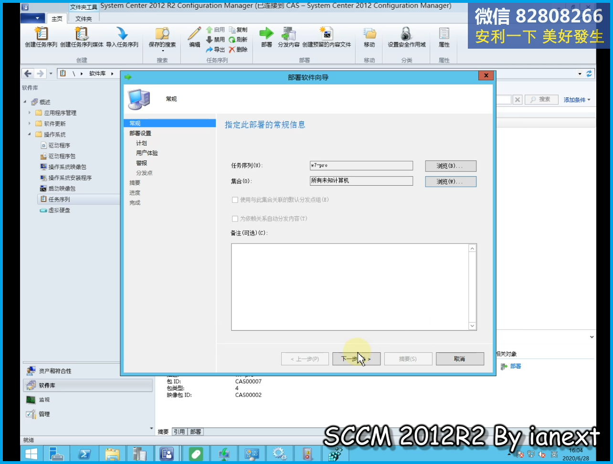Screen dimensions: 613x464
Task: Click 导出 in the ribbon
Action: [215, 50]
